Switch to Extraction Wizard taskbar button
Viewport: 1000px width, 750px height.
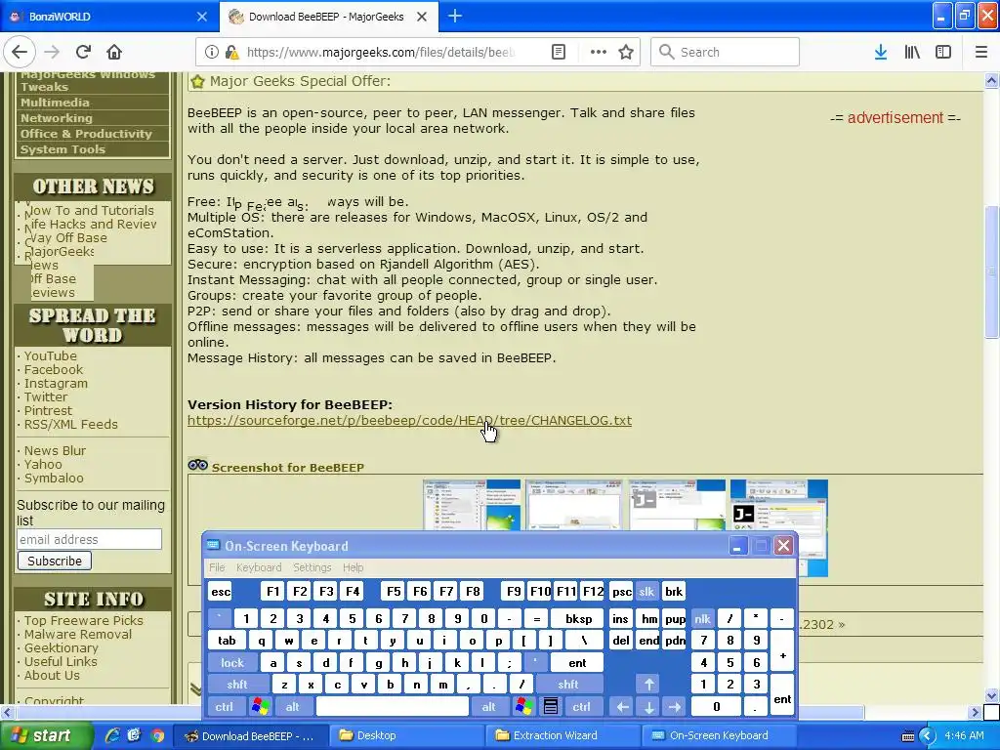[x=562, y=735]
